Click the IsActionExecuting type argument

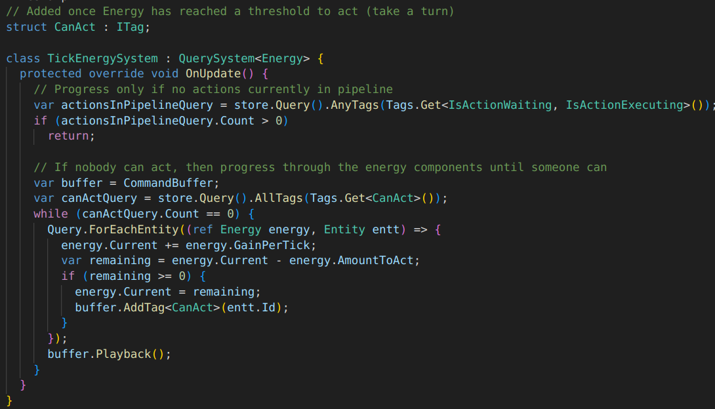pos(624,106)
